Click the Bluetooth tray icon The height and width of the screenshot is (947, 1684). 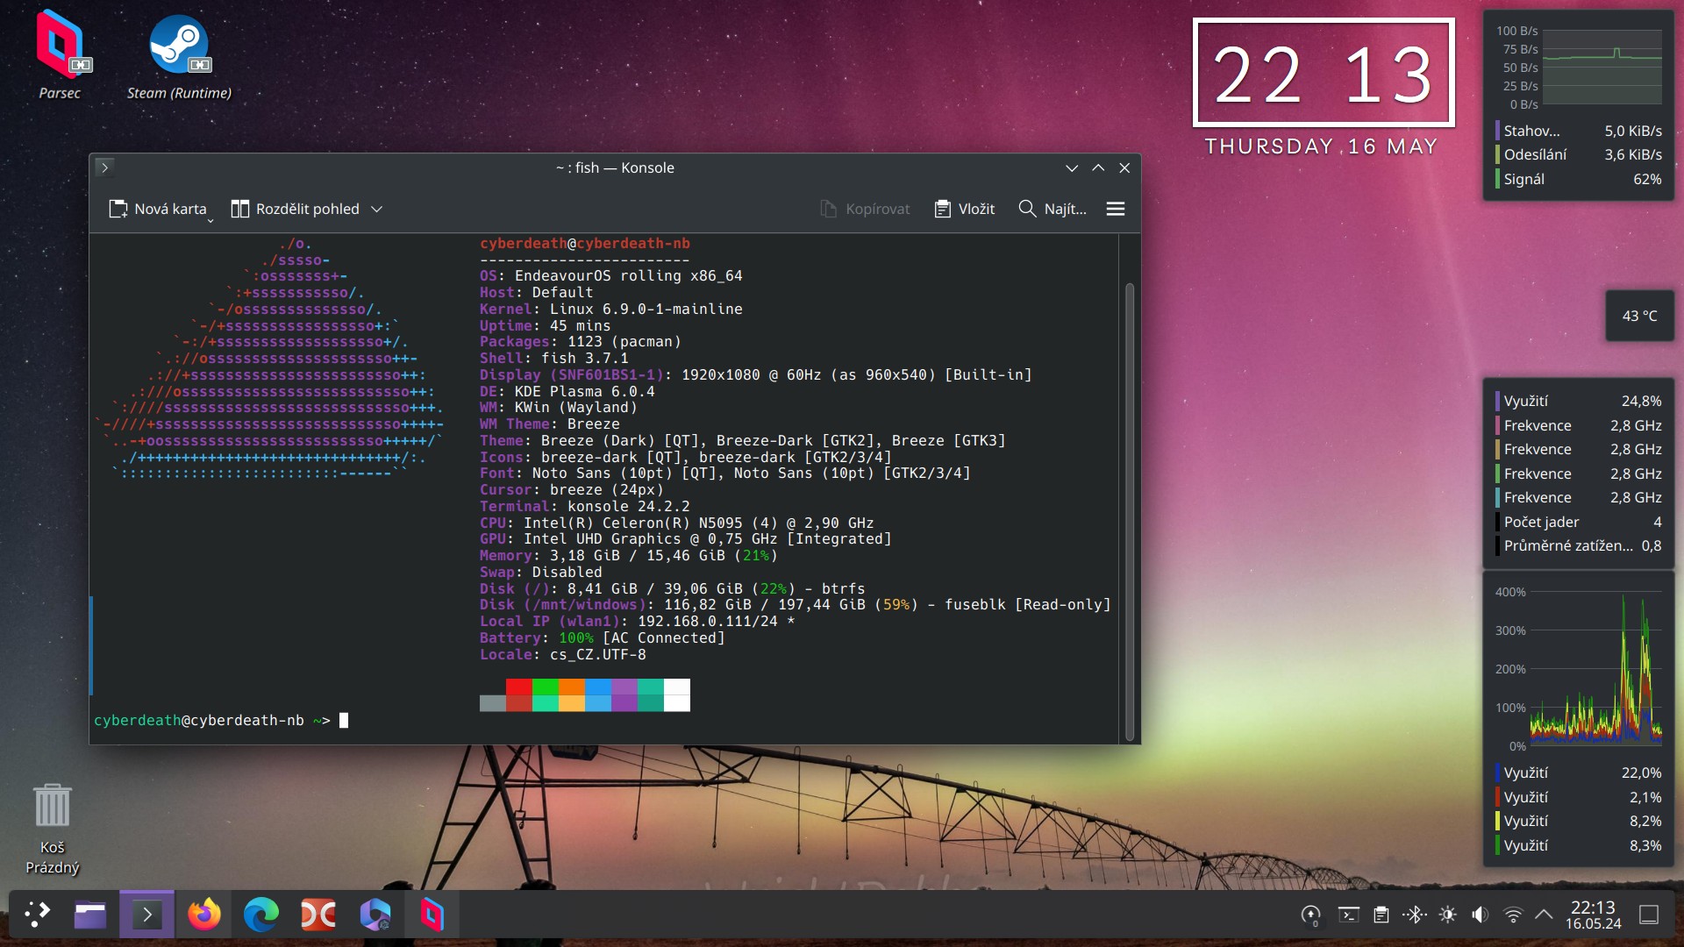click(1415, 915)
